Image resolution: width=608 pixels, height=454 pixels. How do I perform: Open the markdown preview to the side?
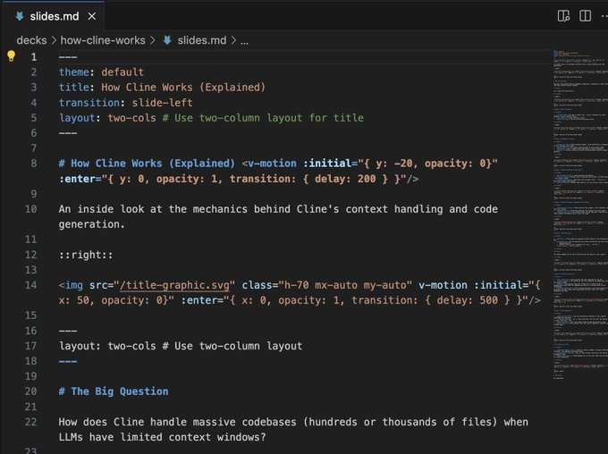(563, 16)
